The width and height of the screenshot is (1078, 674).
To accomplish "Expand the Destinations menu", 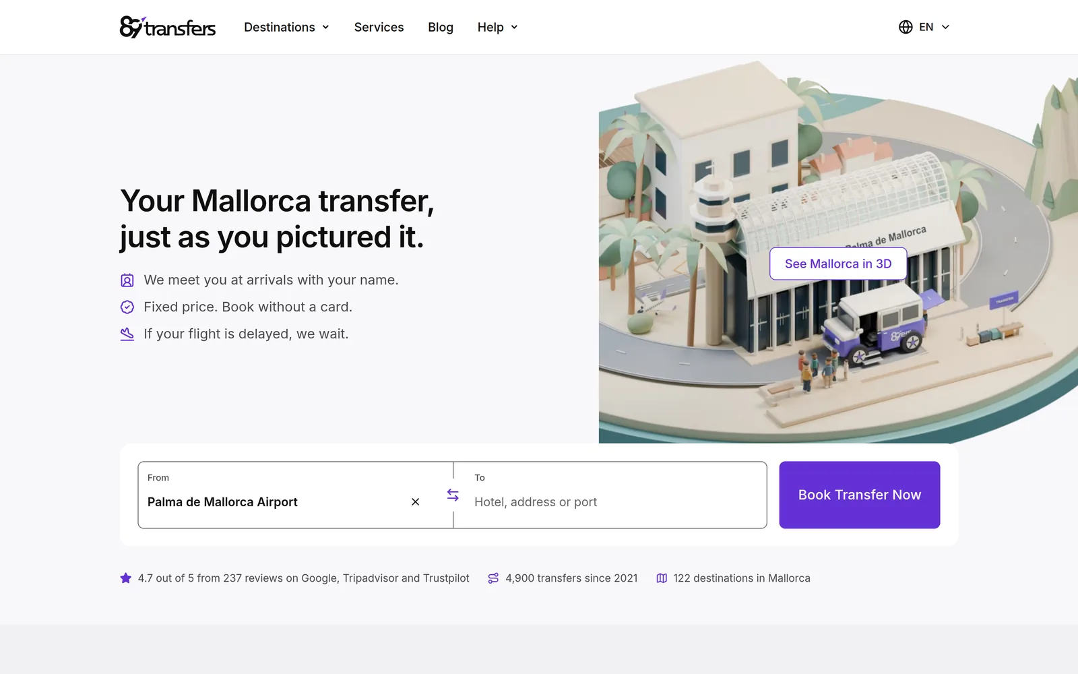I will tap(287, 27).
